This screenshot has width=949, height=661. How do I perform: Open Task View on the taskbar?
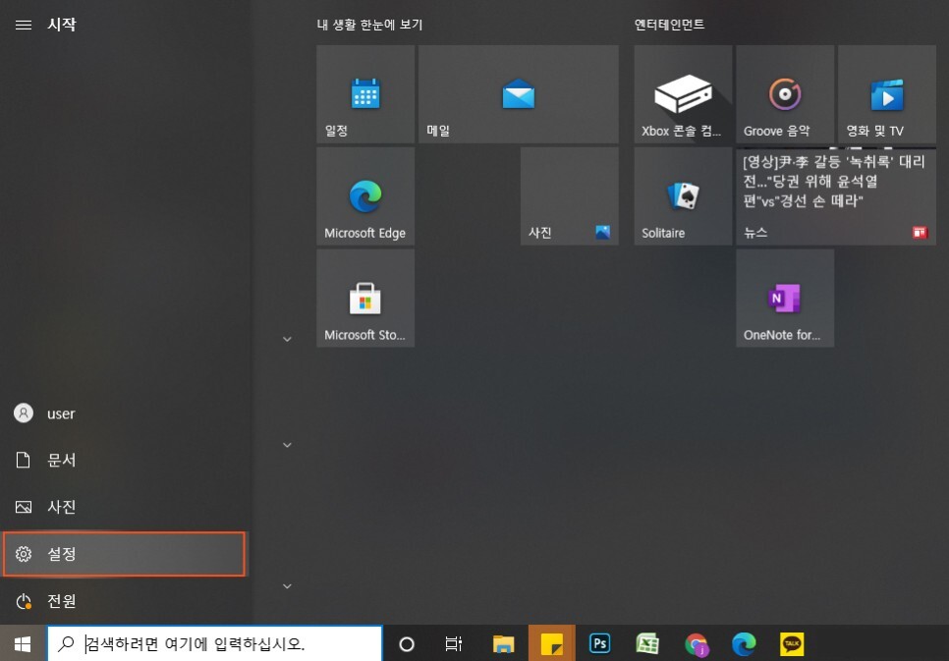pos(454,644)
